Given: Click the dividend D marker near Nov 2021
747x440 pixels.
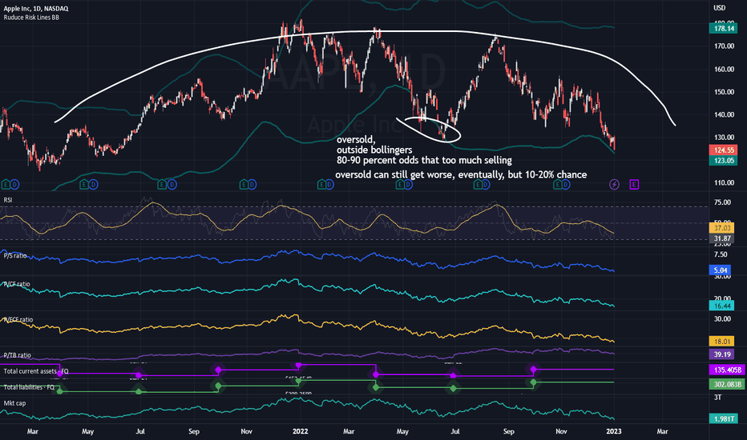Looking at the screenshot, I should (252, 184).
